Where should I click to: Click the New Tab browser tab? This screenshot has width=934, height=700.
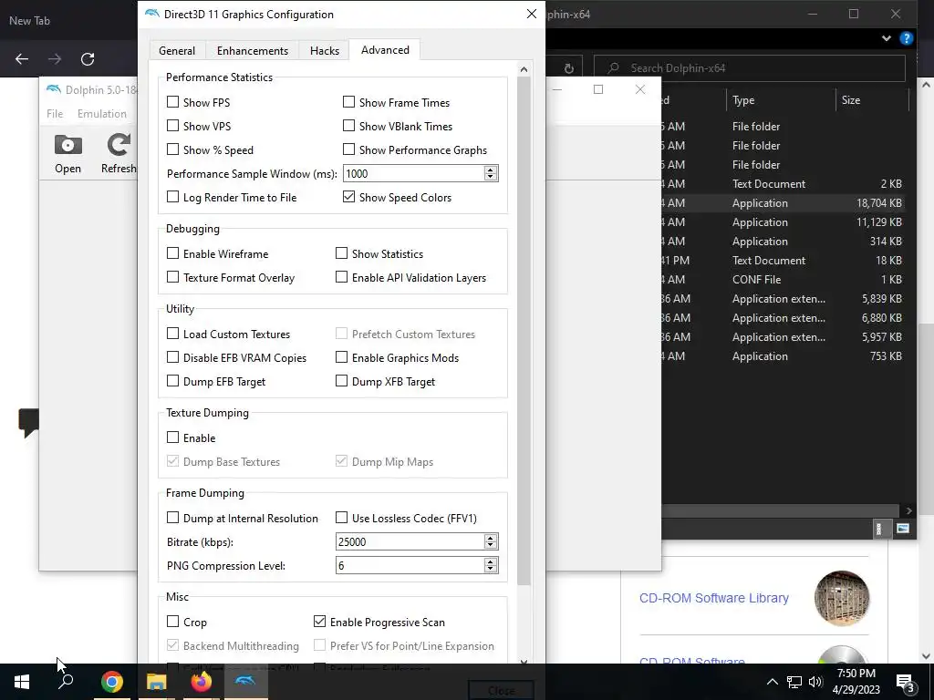pyautogui.click(x=30, y=20)
